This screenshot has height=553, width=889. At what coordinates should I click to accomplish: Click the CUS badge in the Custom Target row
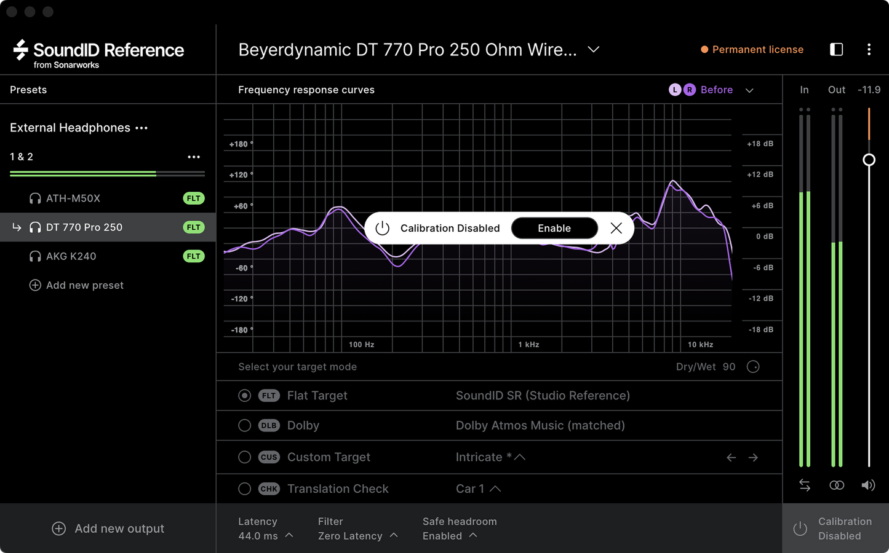[x=269, y=457]
